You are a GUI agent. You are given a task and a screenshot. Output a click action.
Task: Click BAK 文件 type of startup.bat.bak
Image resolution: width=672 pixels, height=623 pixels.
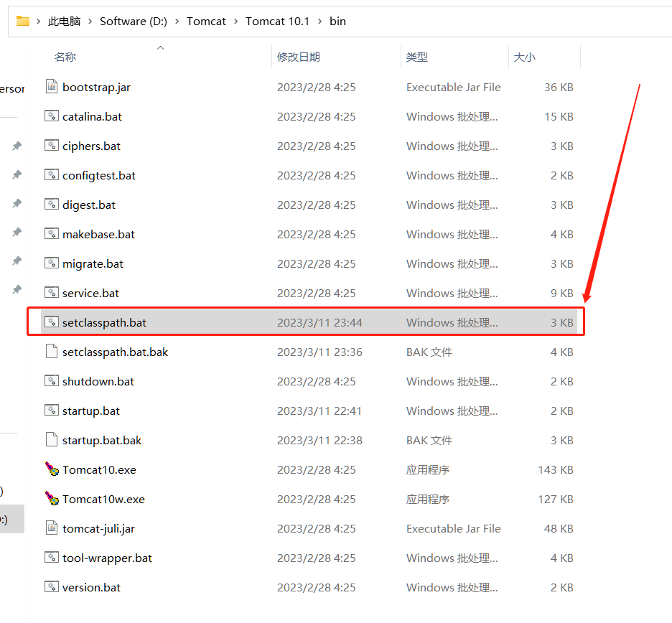(x=429, y=441)
